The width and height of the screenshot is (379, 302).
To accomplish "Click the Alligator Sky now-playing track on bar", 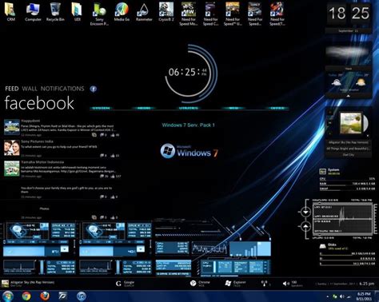I will point(28,284).
